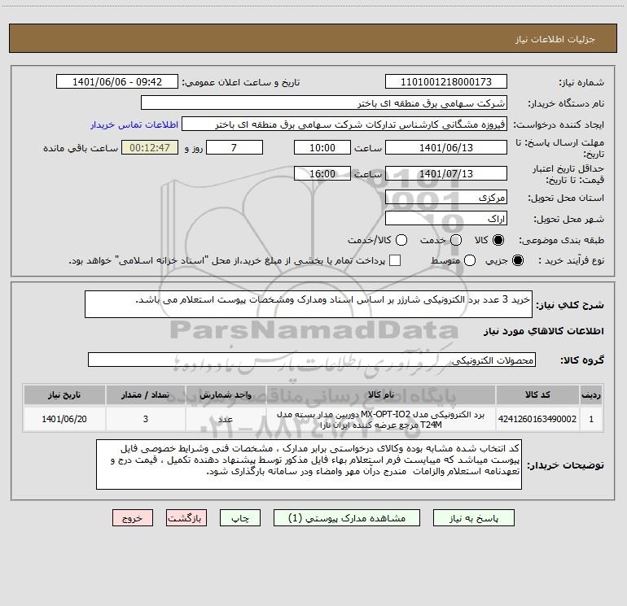Click the goods group field محصولات الکترونیکی

click(x=312, y=360)
